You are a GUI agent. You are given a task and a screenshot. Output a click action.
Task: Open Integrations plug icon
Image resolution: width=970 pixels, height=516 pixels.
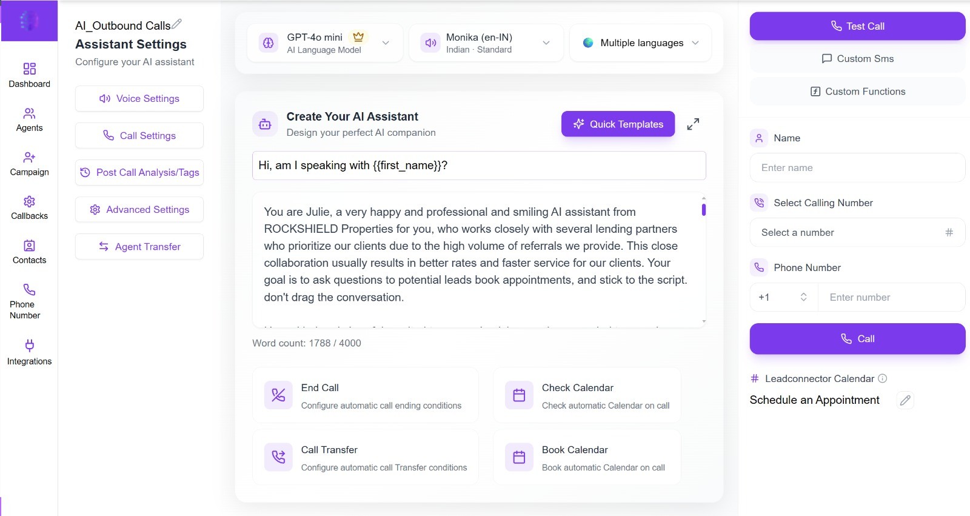(29, 346)
